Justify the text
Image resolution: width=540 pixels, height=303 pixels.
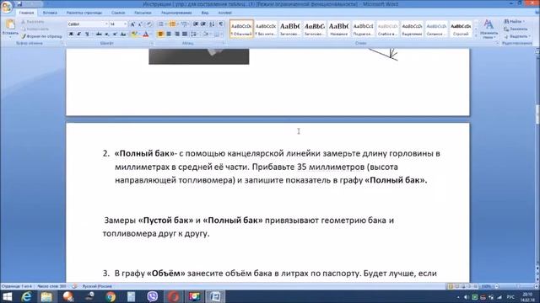point(185,34)
